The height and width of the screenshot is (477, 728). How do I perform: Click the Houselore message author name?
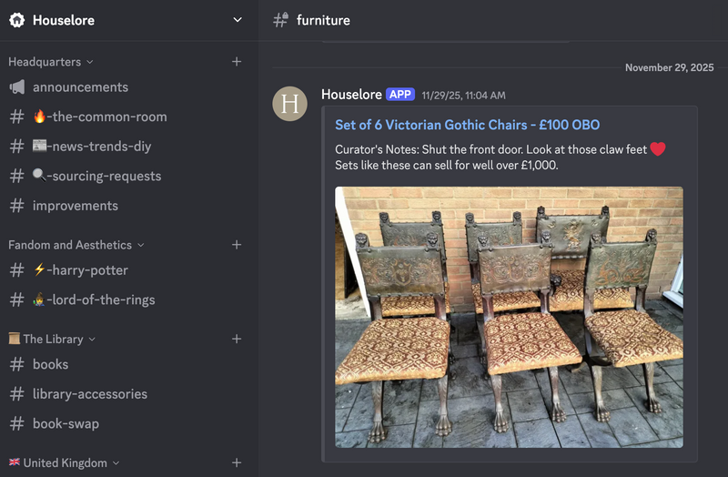(350, 95)
